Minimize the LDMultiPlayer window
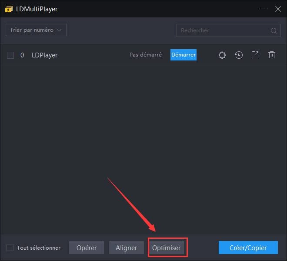This screenshot has width=287, height=261. click(264, 9)
